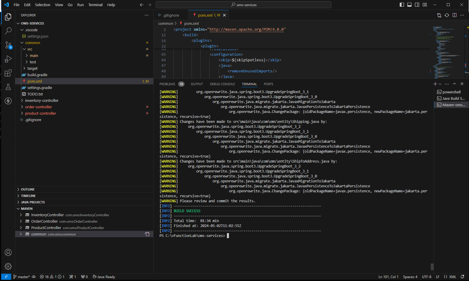The image size is (469, 281).
Task: Open the Testing flask view
Action: [8, 87]
